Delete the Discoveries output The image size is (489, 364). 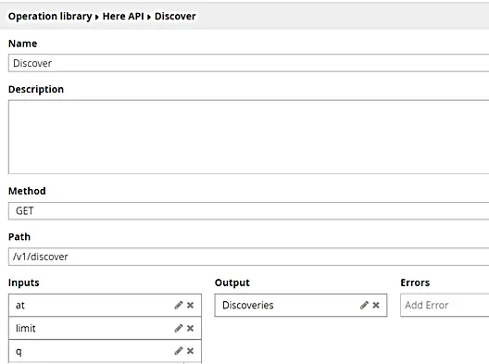[376, 305]
